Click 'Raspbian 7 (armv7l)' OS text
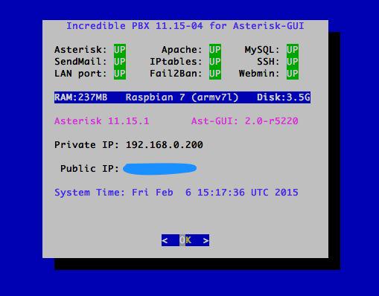This screenshot has width=379, height=296. (182, 97)
